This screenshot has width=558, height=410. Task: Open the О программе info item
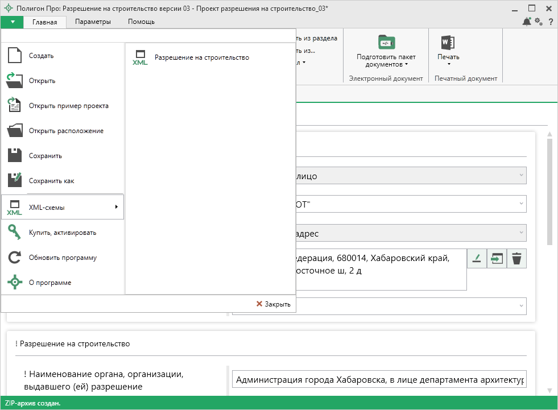pyautogui.click(x=50, y=283)
